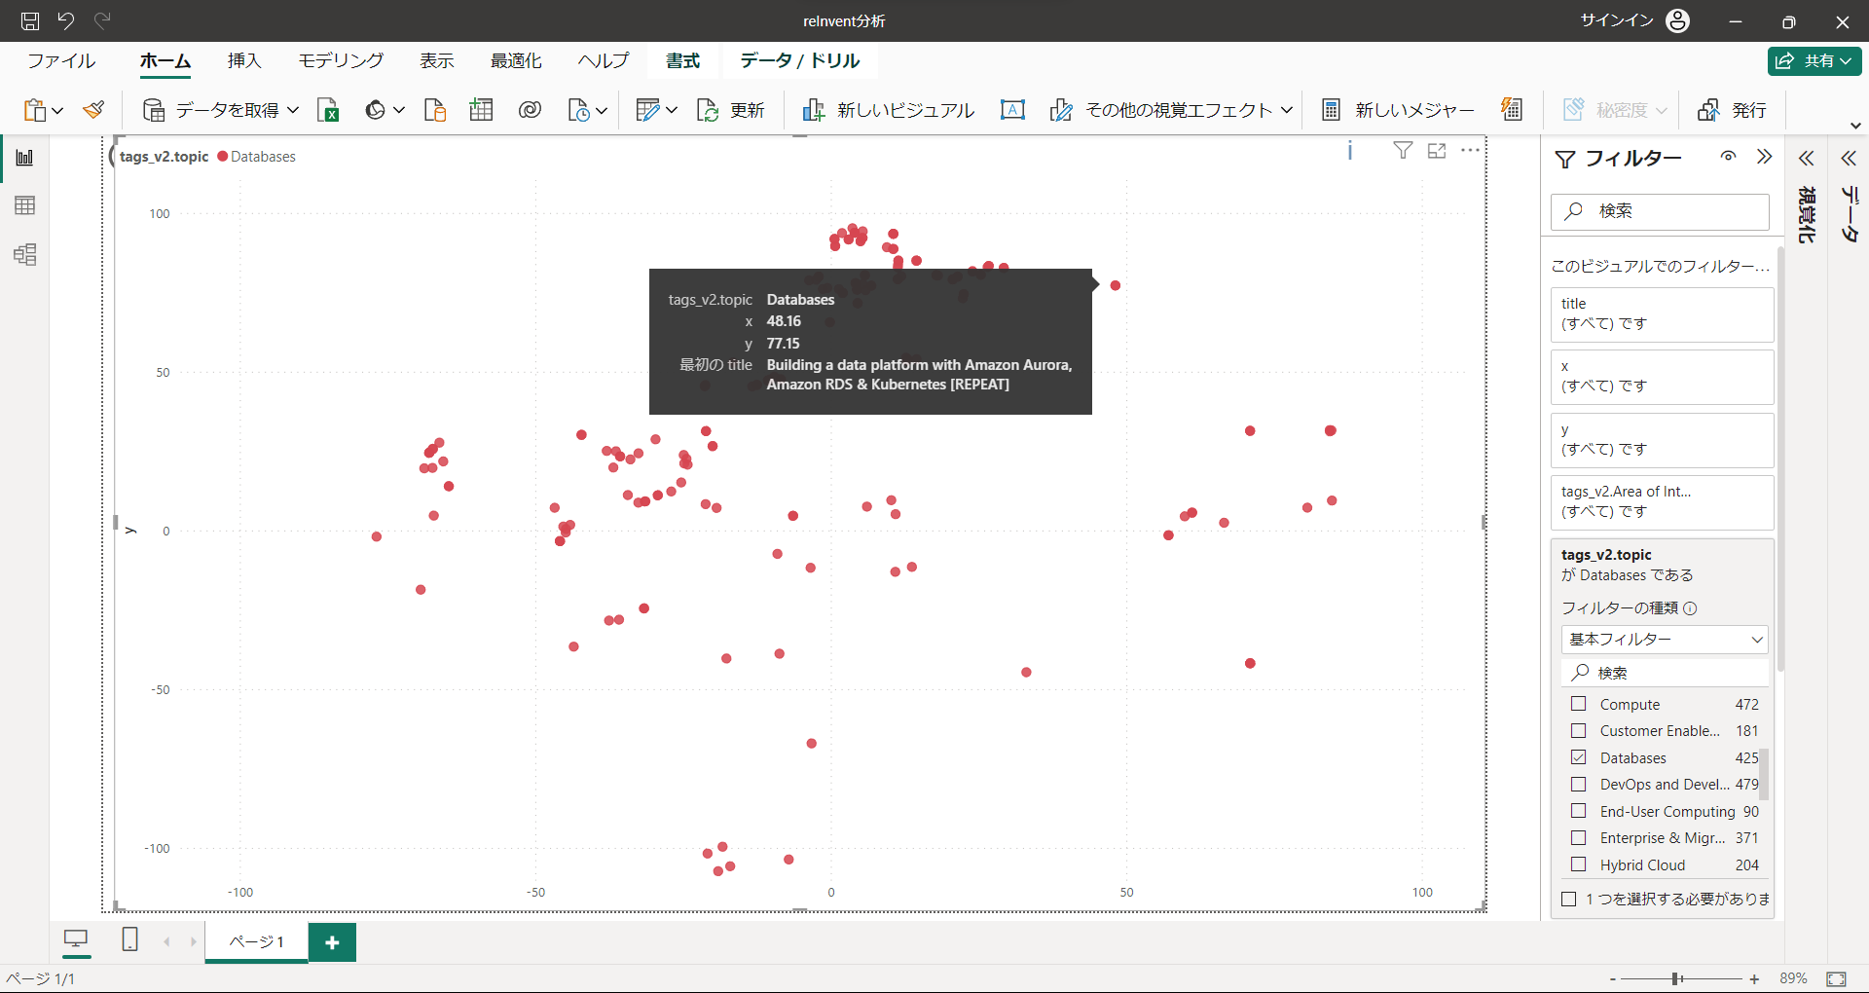Open the visual's More options ellipsis
The width and height of the screenshot is (1869, 993).
click(1470, 151)
